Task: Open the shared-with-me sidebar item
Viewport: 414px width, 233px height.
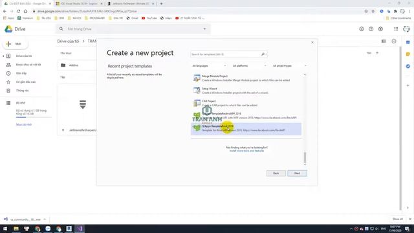Action: pos(28,65)
